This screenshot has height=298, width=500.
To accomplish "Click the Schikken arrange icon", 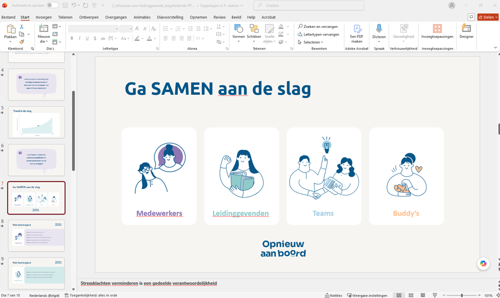I will click(x=254, y=28).
